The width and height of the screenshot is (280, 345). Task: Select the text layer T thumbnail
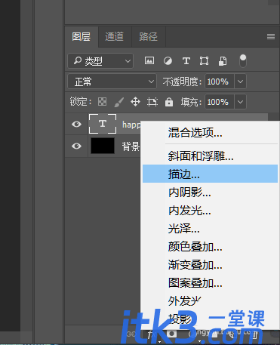pos(103,124)
